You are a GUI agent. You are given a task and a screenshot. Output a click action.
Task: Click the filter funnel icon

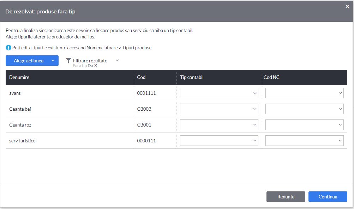68,60
